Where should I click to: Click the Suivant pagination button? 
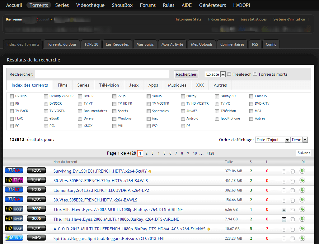click(304, 153)
